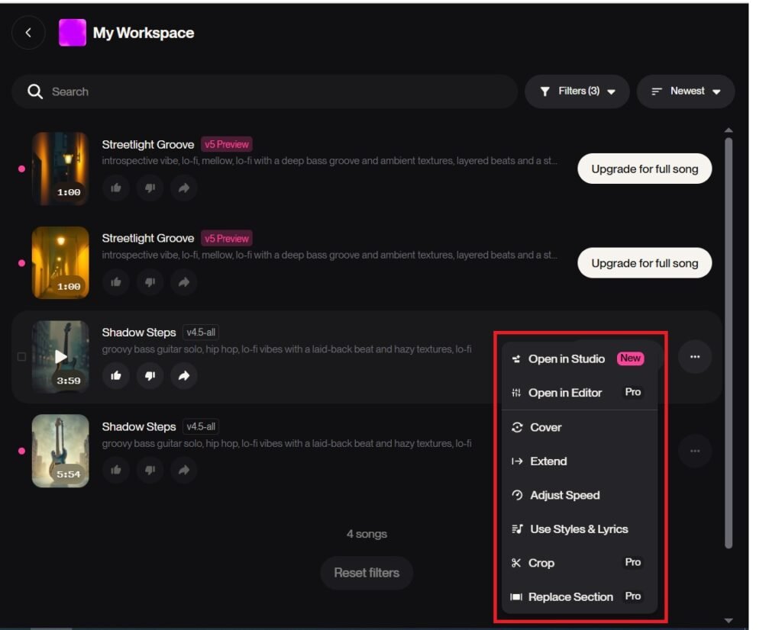
Task: Open three-dot menu for 5:54 Shadow Steps
Action: pyautogui.click(x=695, y=451)
